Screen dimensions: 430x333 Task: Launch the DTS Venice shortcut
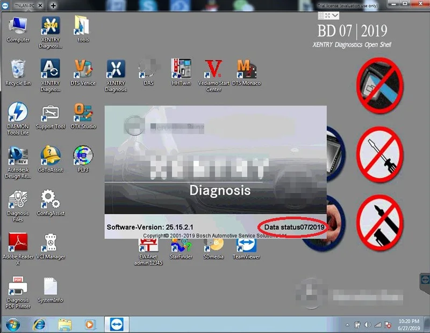83,73
